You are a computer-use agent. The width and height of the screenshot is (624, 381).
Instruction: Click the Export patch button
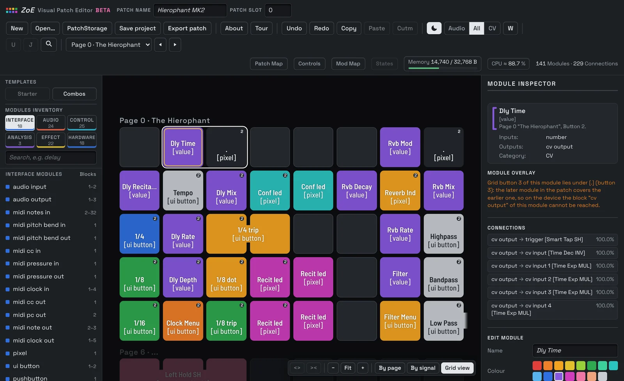(x=187, y=28)
